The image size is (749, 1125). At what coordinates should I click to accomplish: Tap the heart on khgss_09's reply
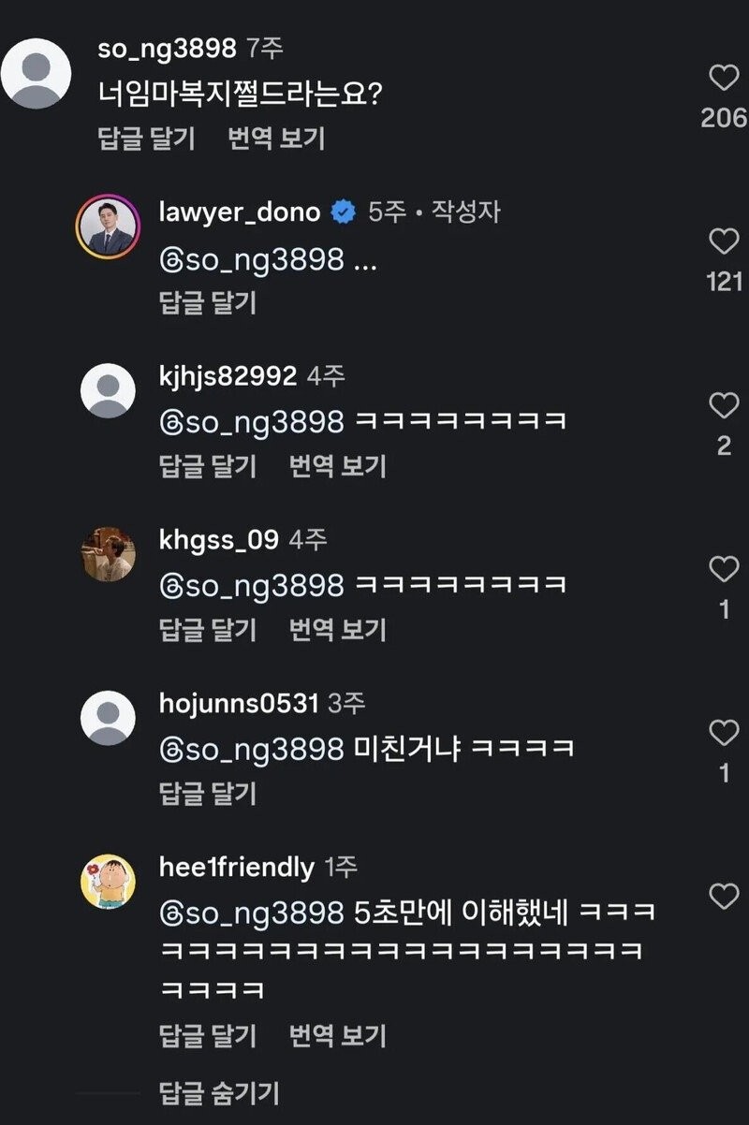[x=724, y=569]
